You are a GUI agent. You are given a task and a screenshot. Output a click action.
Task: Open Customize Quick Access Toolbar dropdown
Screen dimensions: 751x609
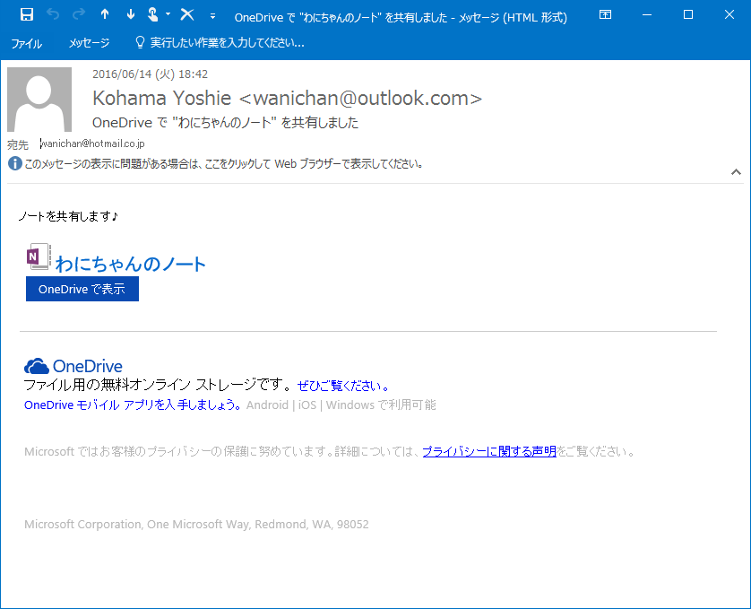[212, 16]
